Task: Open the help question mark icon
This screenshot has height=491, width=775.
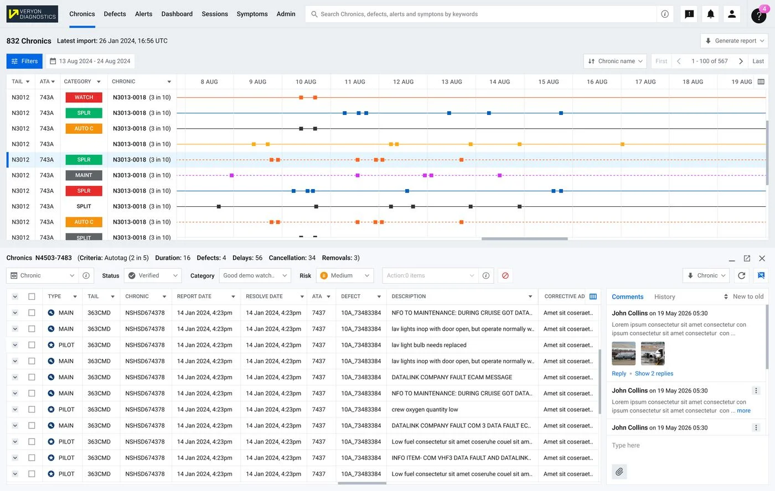Action: [759, 15]
